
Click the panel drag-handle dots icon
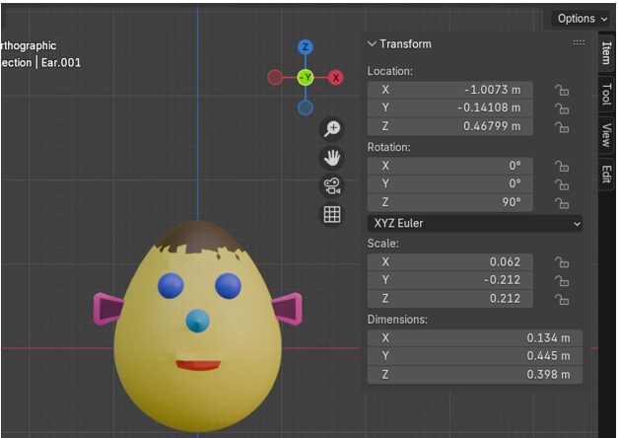[579, 43]
